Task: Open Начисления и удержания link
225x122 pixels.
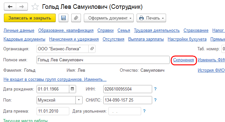Action: pyautogui.click(x=74, y=39)
